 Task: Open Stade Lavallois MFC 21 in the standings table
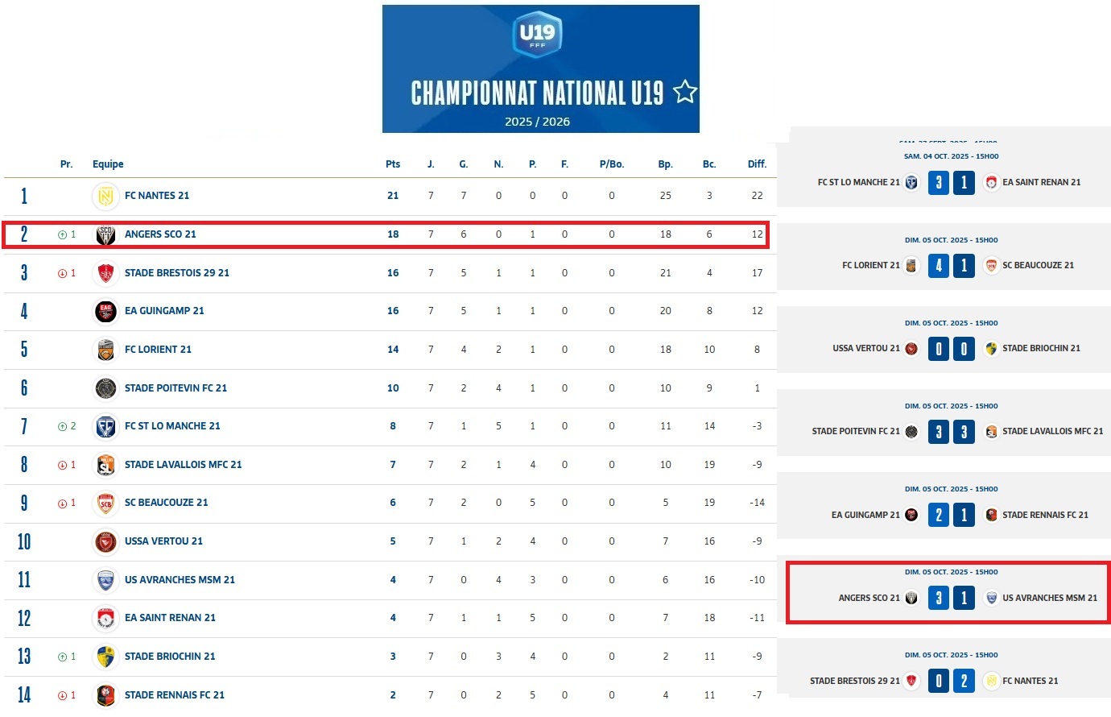pyautogui.click(x=183, y=465)
